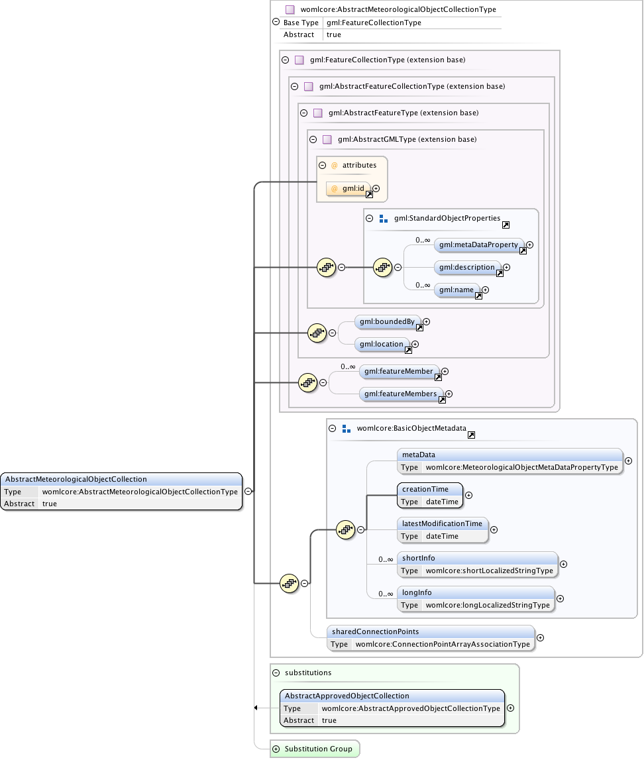Click womlcore:MeteorologicalObjectMetaDataPropertyType type text
This screenshot has height=760, width=644.
[x=522, y=467]
